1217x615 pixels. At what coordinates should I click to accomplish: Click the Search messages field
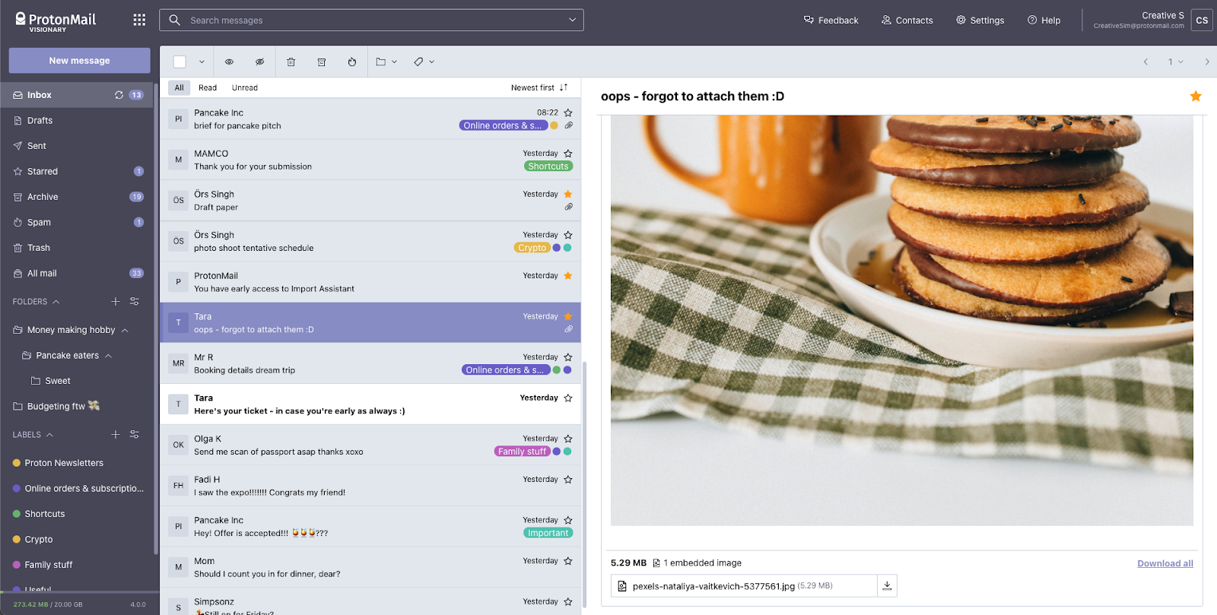tap(371, 20)
